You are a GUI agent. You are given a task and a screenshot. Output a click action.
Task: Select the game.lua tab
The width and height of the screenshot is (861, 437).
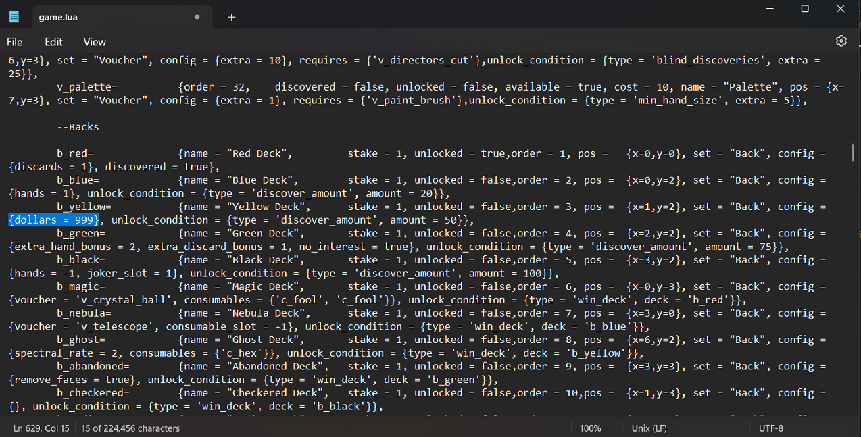coord(101,17)
